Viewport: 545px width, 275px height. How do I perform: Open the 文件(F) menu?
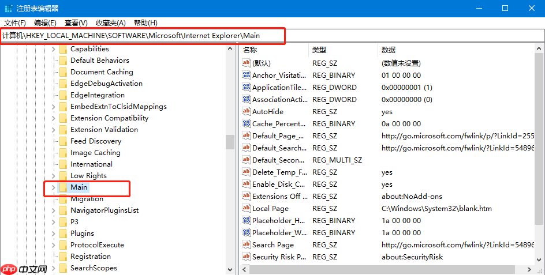tap(15, 23)
